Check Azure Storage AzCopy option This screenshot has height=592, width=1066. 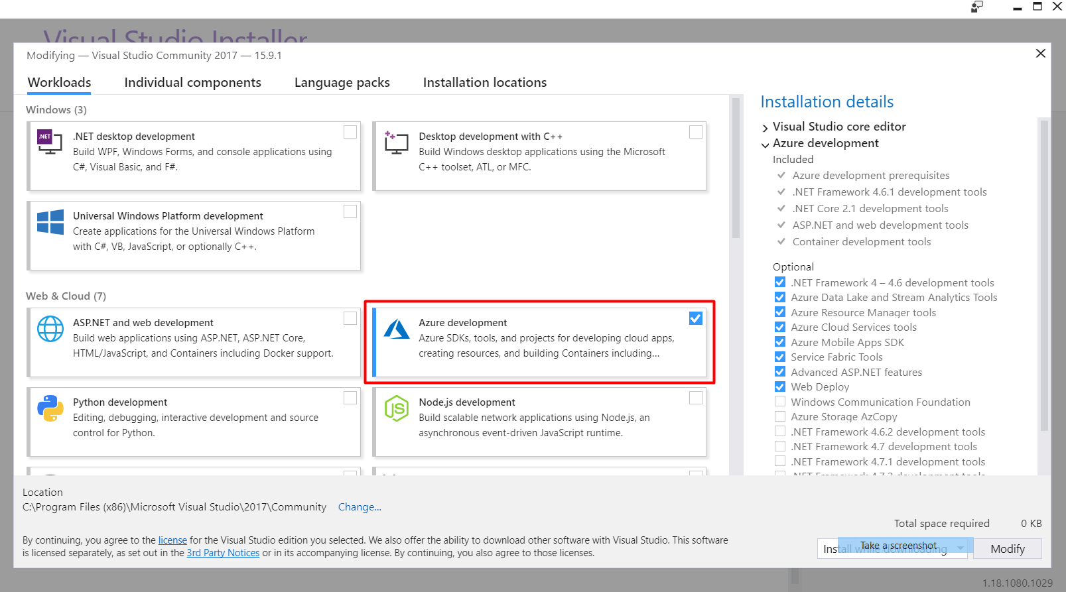click(780, 416)
